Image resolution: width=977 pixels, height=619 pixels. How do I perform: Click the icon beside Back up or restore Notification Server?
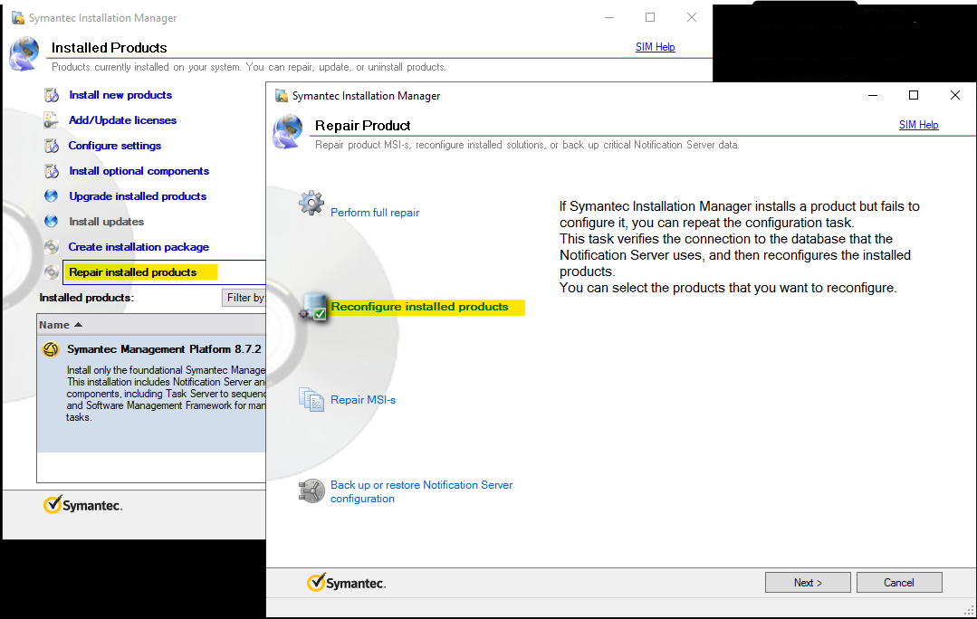click(311, 490)
